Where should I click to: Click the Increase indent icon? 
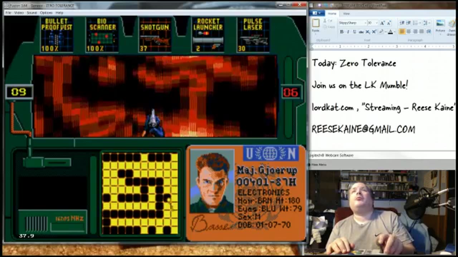[x=409, y=23]
